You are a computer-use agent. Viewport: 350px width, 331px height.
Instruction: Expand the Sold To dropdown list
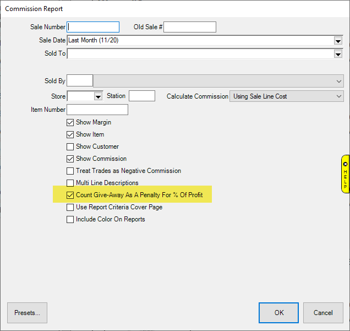pyautogui.click(x=337, y=54)
